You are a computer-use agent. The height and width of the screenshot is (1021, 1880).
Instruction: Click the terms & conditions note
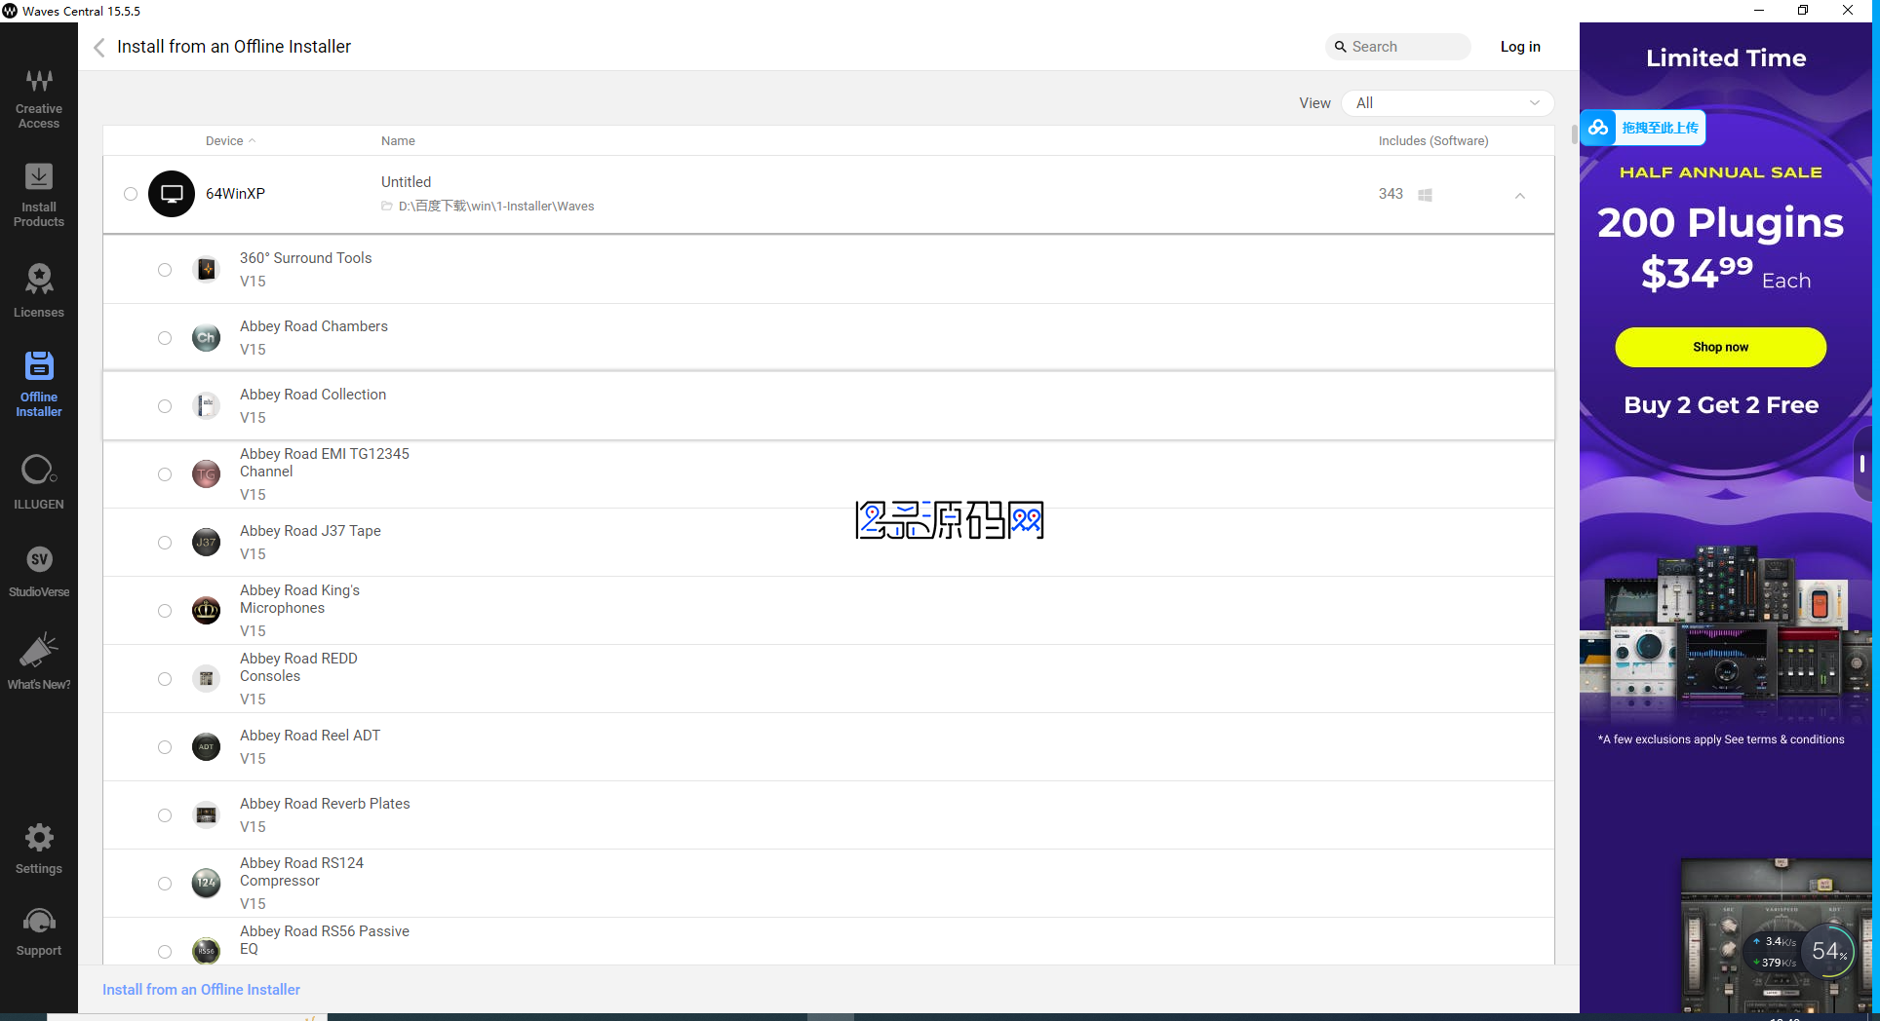click(1721, 739)
